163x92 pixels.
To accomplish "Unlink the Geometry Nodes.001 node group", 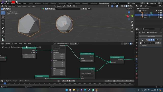I will pos(76,43).
